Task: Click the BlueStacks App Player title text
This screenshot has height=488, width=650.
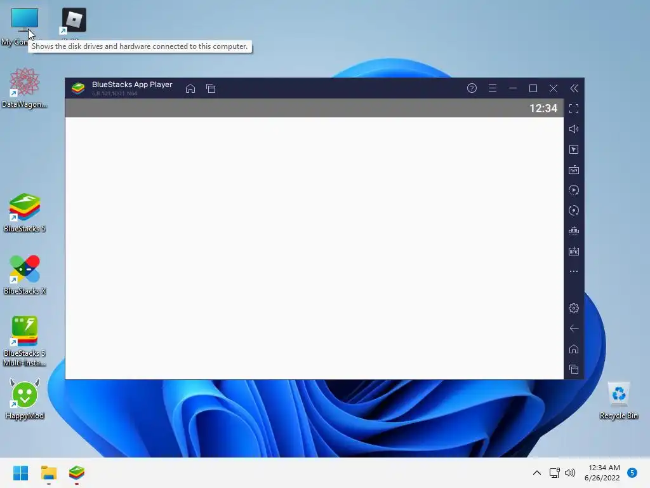Action: pos(132,85)
